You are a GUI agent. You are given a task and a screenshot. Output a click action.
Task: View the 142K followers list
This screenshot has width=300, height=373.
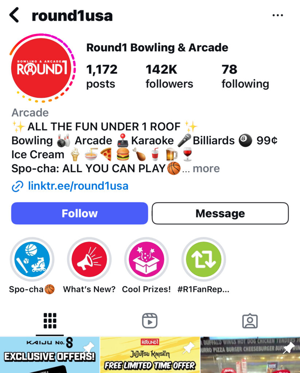coord(169,76)
